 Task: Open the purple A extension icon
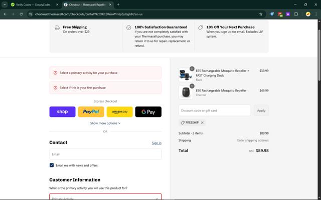(x=288, y=14)
